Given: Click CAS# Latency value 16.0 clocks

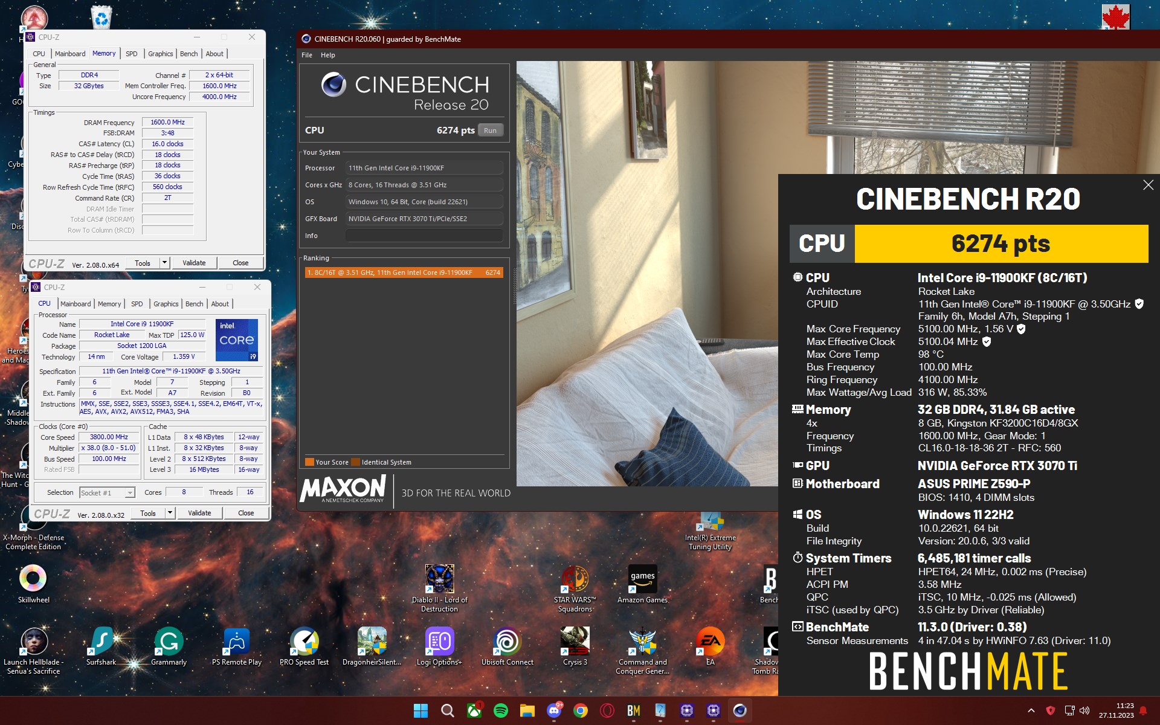Looking at the screenshot, I should [x=168, y=144].
